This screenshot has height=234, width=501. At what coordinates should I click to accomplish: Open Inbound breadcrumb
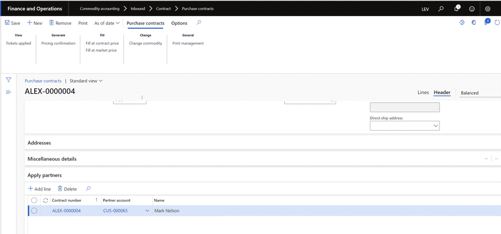pyautogui.click(x=138, y=9)
